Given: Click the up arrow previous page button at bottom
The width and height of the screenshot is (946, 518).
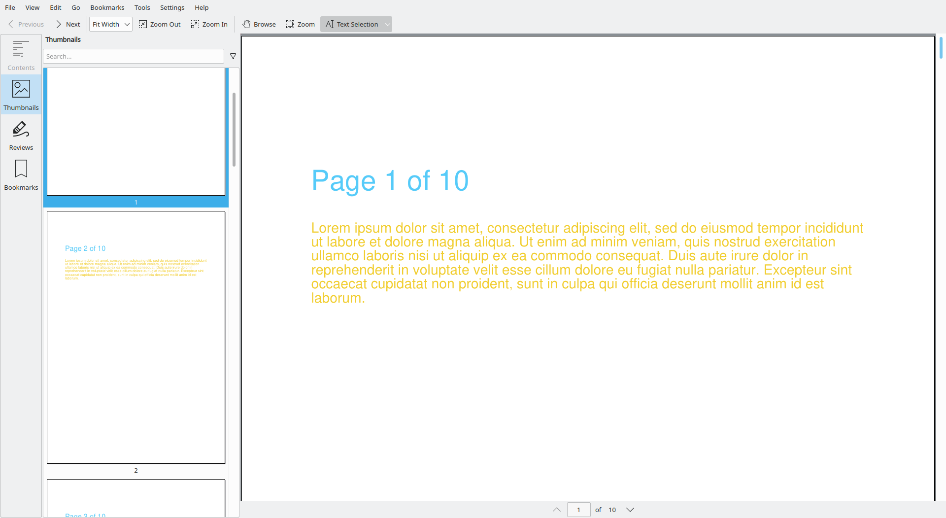Looking at the screenshot, I should [x=557, y=510].
